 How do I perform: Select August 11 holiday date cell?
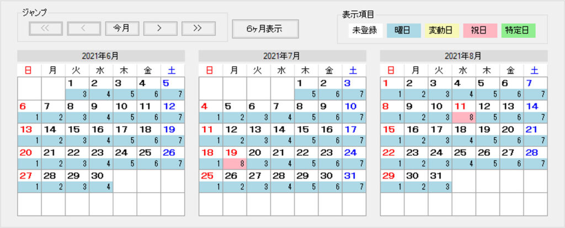[463, 110]
